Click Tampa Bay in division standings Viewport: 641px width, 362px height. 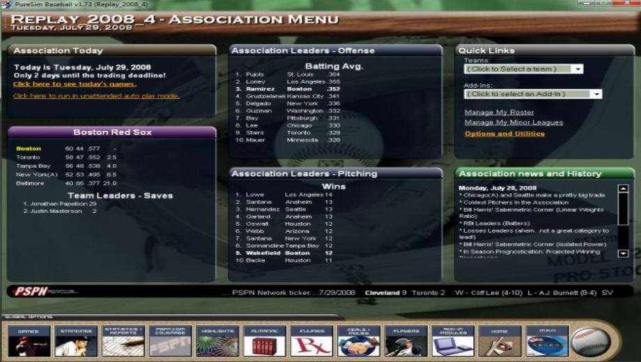click(x=33, y=166)
